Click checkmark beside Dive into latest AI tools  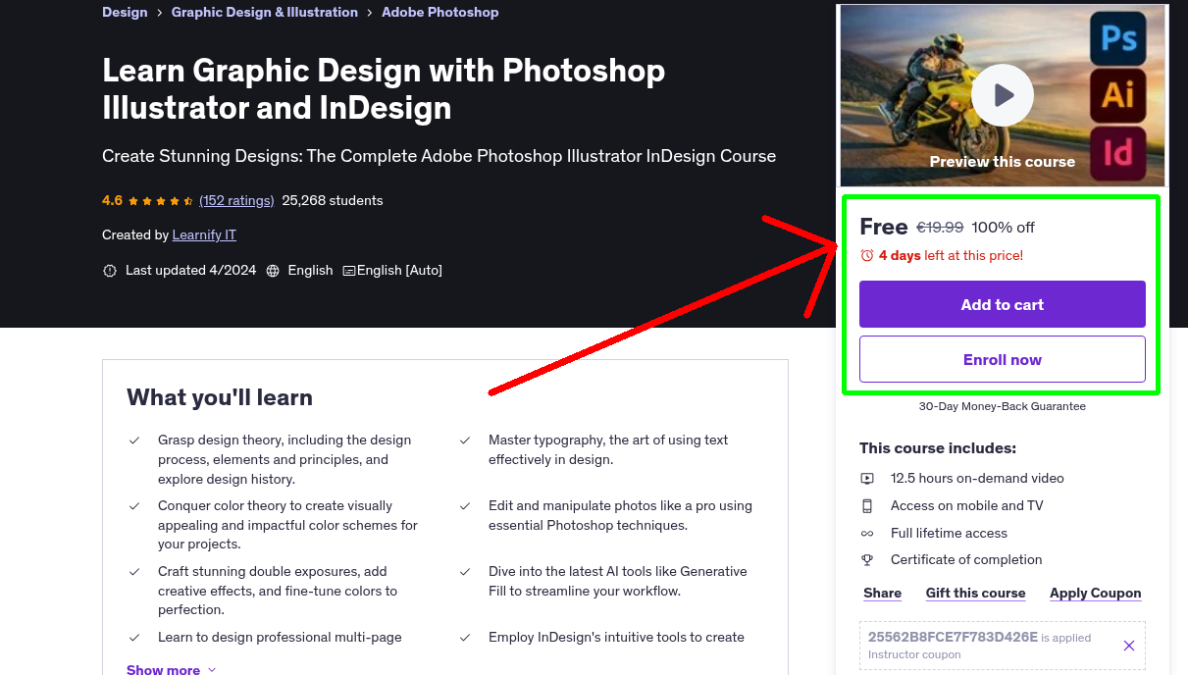(x=465, y=572)
